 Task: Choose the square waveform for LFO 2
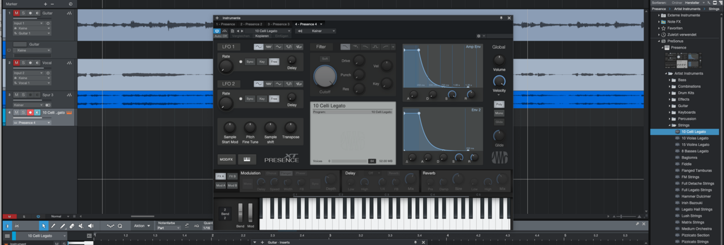pos(288,84)
